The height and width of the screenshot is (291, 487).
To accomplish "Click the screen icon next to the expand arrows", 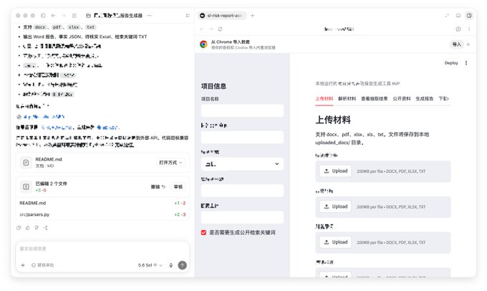I will click(x=458, y=16).
